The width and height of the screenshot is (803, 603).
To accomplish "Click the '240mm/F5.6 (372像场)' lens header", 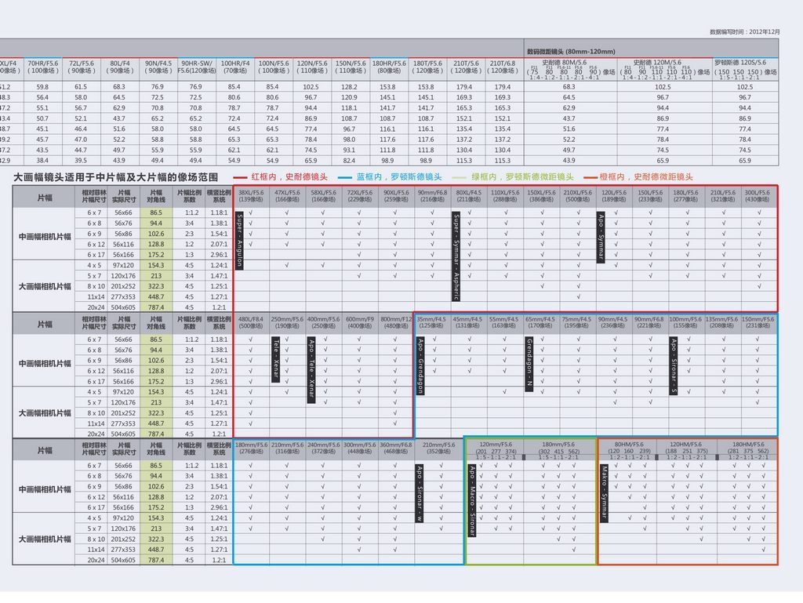I will [323, 448].
